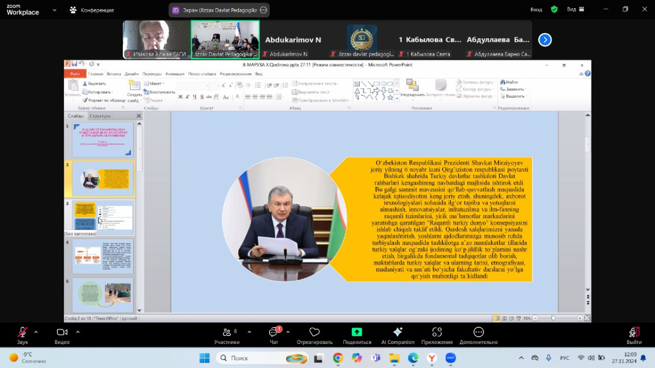Switch to the Вставка ribbon tab
655x368 pixels.
point(114,74)
